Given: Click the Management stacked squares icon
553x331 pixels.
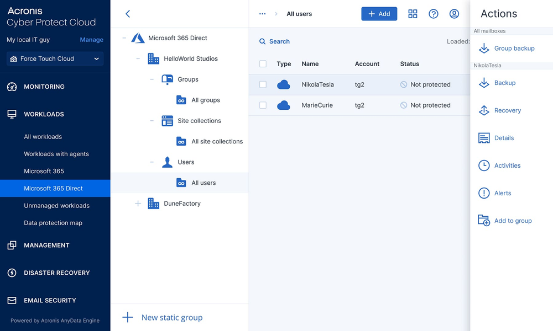Looking at the screenshot, I should pos(12,245).
